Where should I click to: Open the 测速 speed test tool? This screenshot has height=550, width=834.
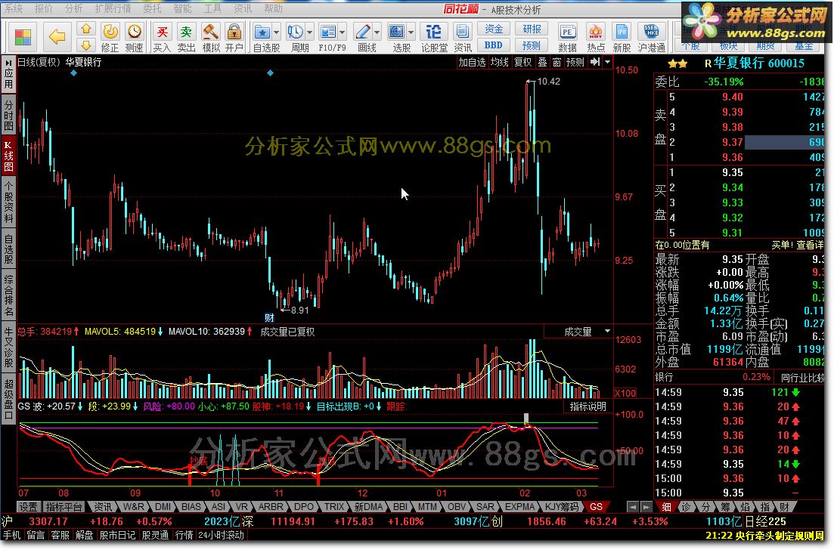point(134,37)
